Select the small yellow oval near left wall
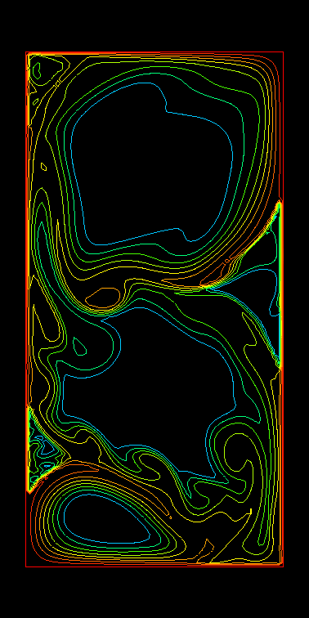 44,167
